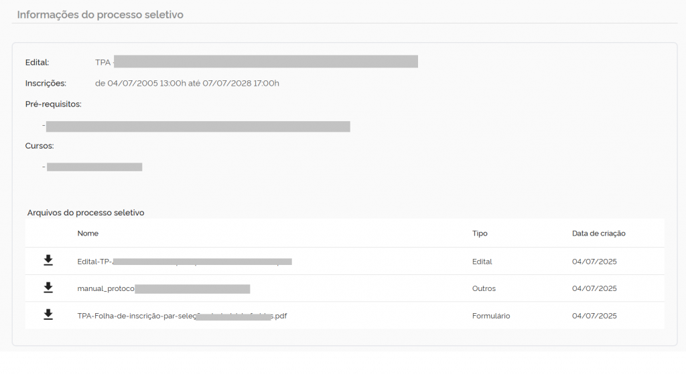Select the Formulário type cell
This screenshot has width=686, height=374.
491,316
